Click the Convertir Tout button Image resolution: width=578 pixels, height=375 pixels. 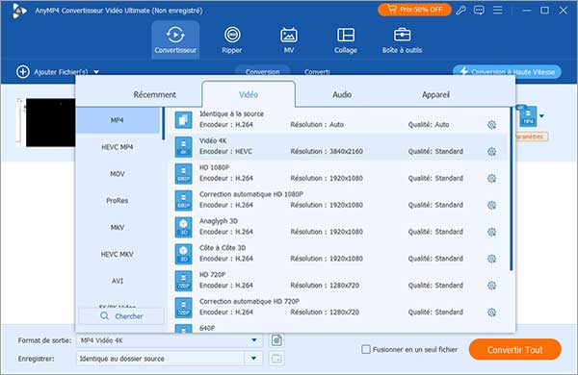click(x=515, y=350)
